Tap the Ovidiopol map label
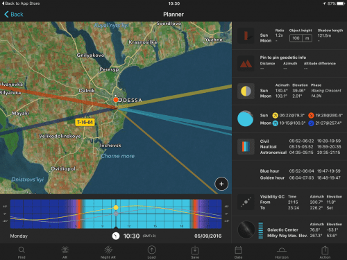This screenshot has height=260, width=347. 63,168
